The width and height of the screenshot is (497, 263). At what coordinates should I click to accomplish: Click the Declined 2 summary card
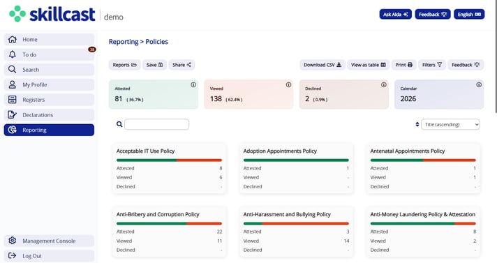coord(344,94)
